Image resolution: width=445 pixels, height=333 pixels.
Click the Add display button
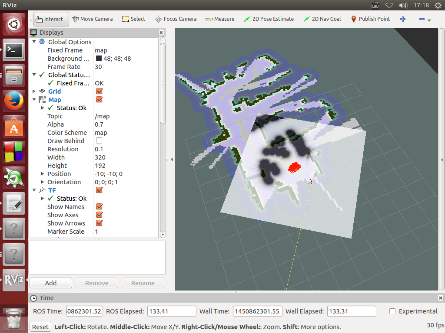51,283
